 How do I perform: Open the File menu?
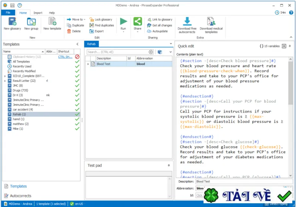click(x=8, y=13)
